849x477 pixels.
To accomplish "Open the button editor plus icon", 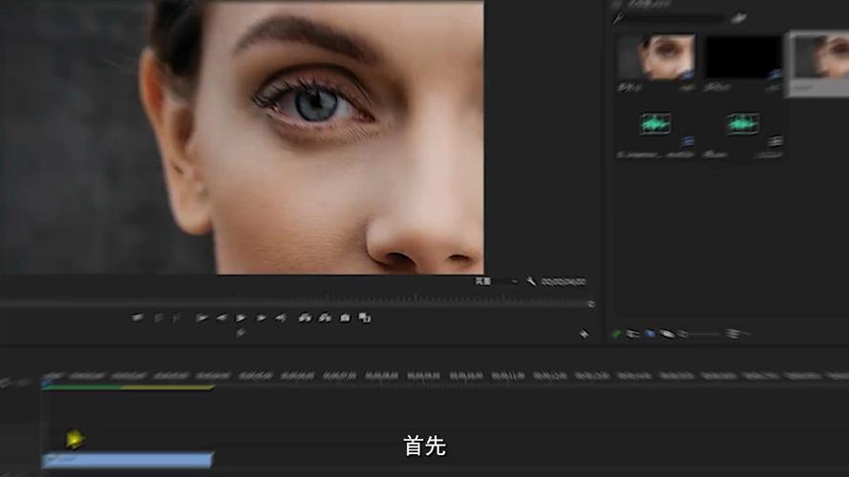I will (x=584, y=334).
